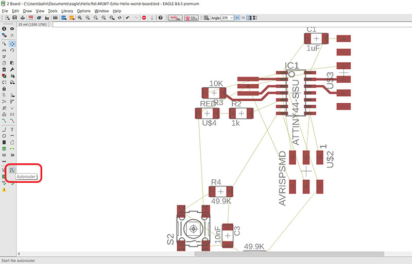Open the File menu
Screen dimensions: 412x264
[x=5, y=11]
